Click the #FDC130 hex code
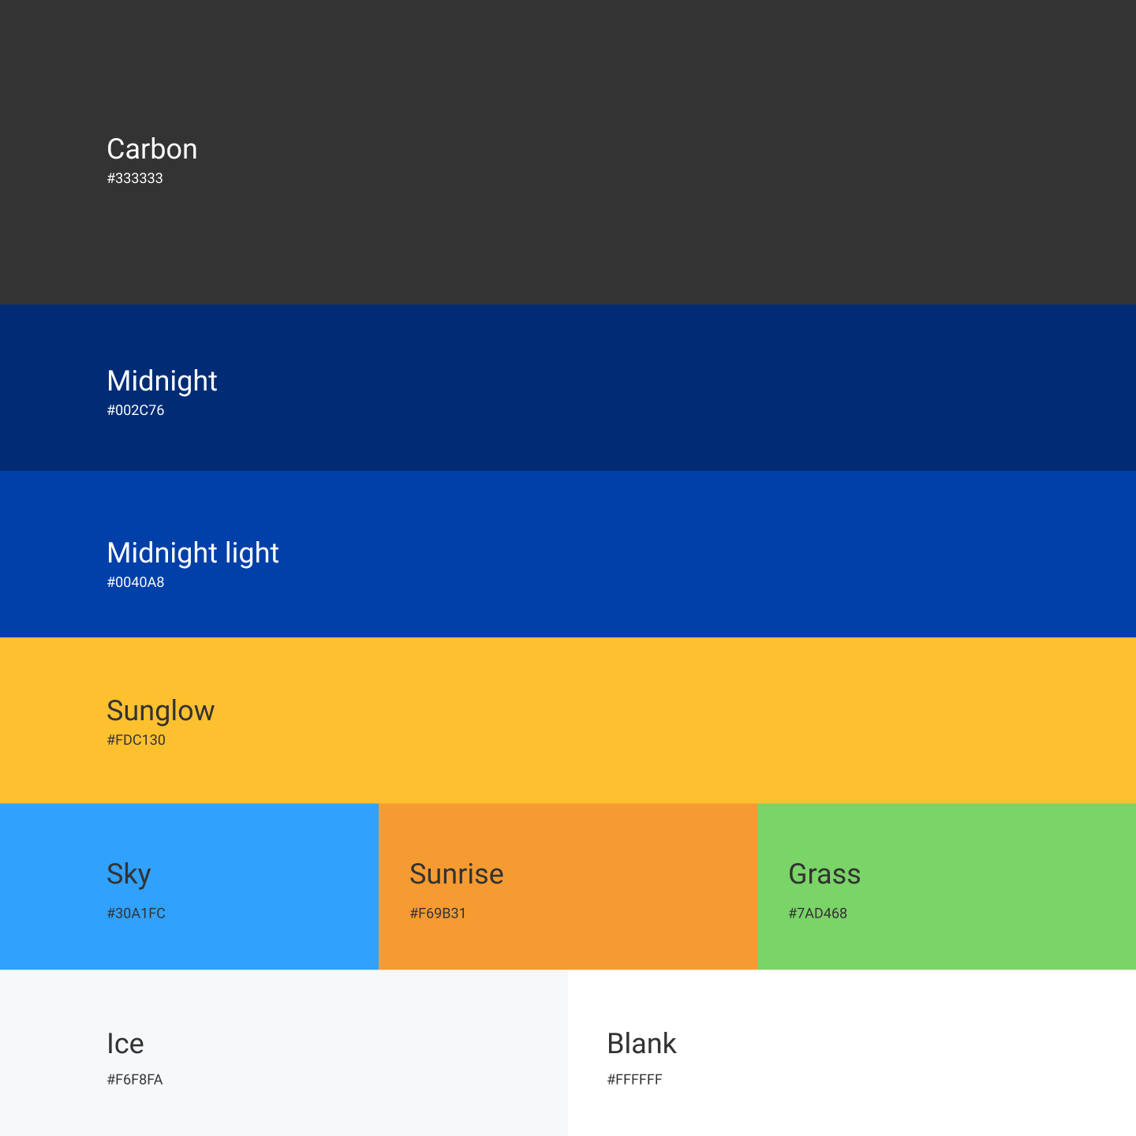 click(x=136, y=740)
